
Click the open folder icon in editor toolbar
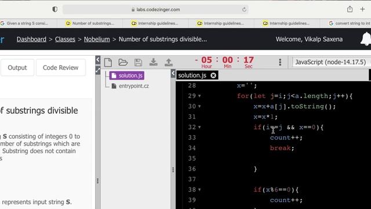(123, 62)
